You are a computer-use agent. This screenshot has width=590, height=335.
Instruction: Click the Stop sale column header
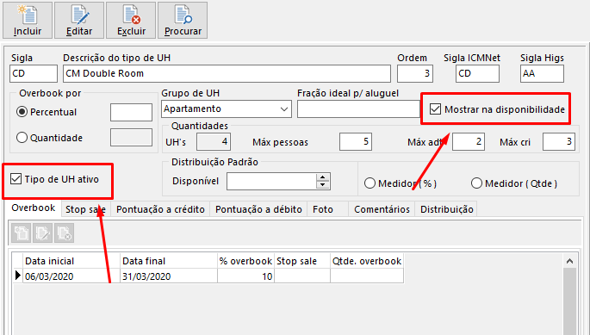click(x=302, y=261)
